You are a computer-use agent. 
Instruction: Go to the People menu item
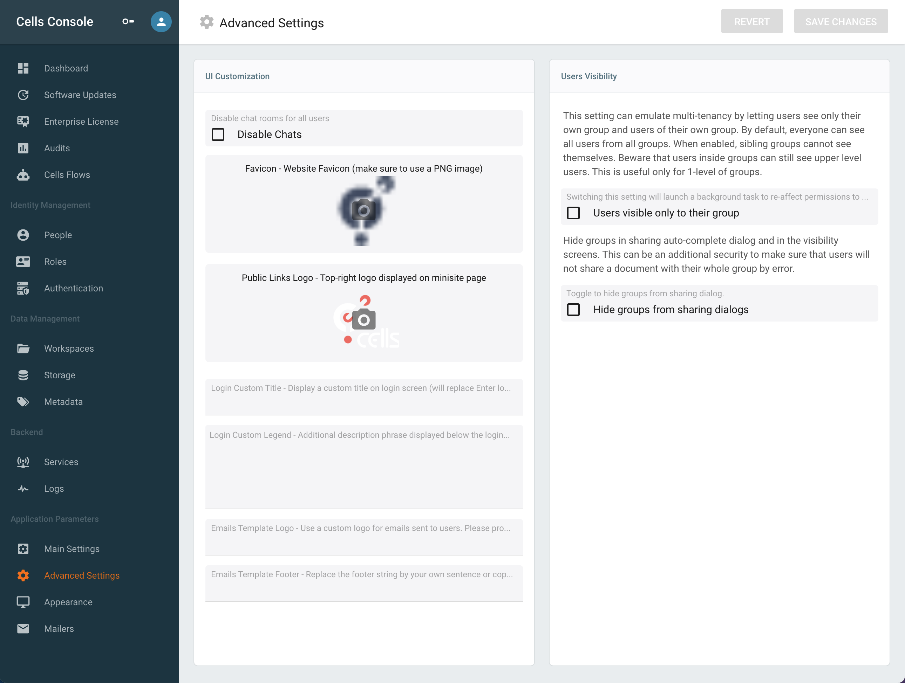click(58, 235)
